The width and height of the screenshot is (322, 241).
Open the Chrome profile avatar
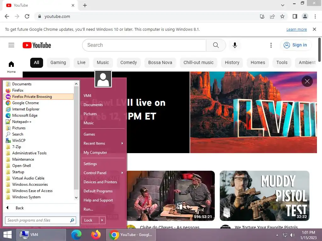(x=305, y=16)
